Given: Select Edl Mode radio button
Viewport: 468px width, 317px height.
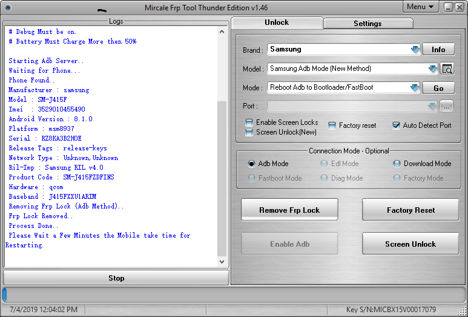Looking at the screenshot, I should (324, 164).
